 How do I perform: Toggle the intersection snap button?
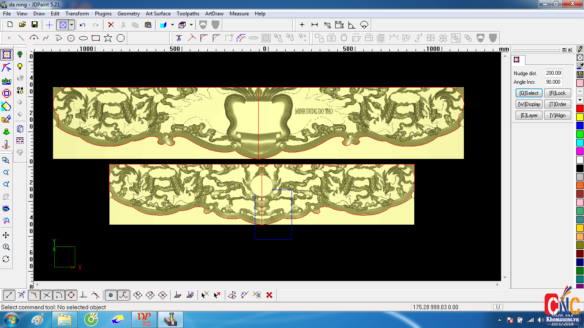pyautogui.click(x=47, y=295)
